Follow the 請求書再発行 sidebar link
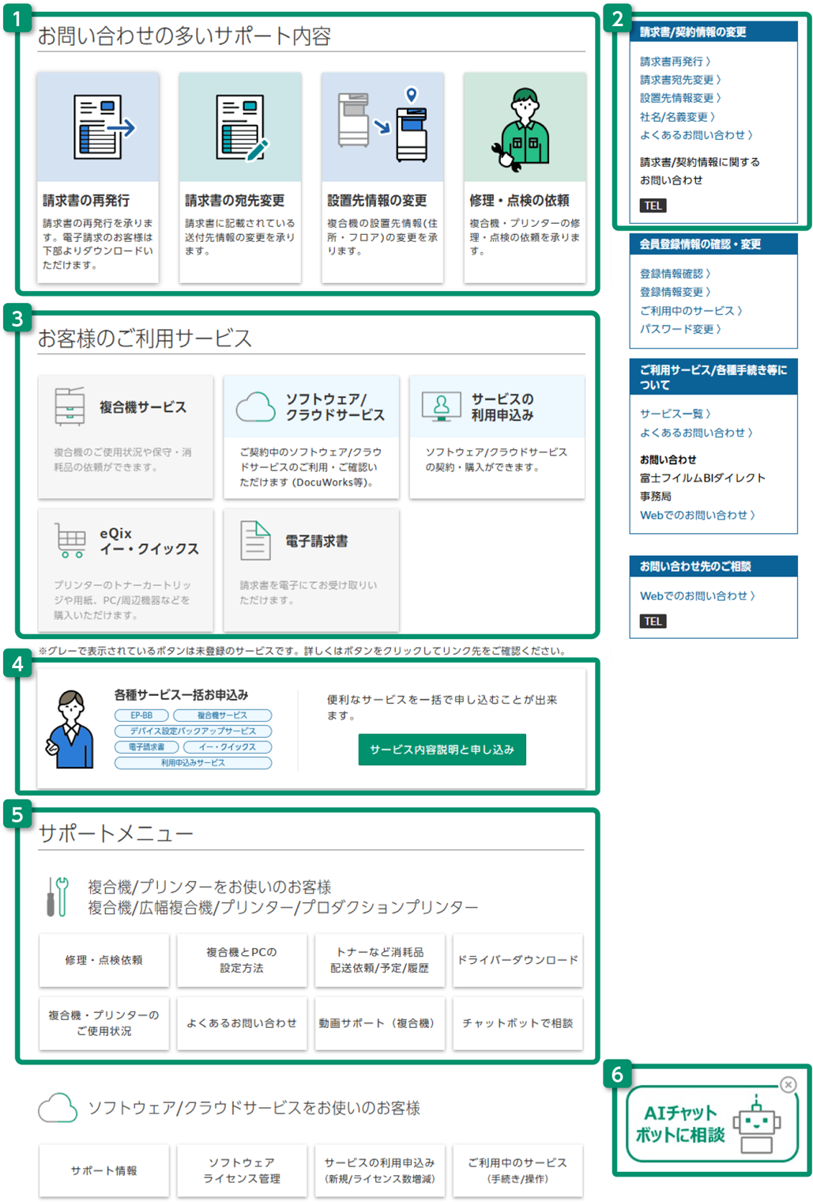813x1202 pixels. (x=674, y=61)
